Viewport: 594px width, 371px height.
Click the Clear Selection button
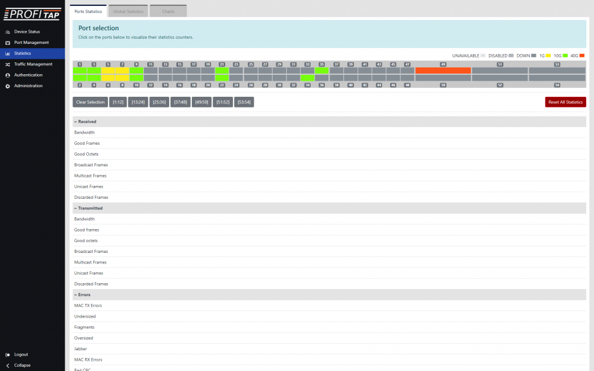click(x=90, y=102)
